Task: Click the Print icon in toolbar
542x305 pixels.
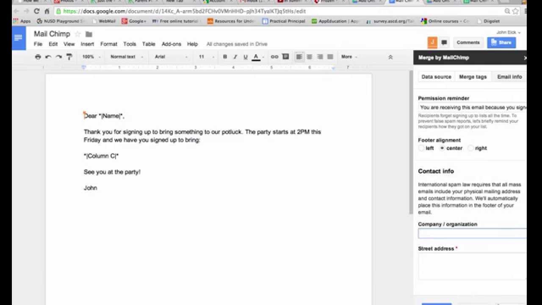Action: (x=38, y=57)
